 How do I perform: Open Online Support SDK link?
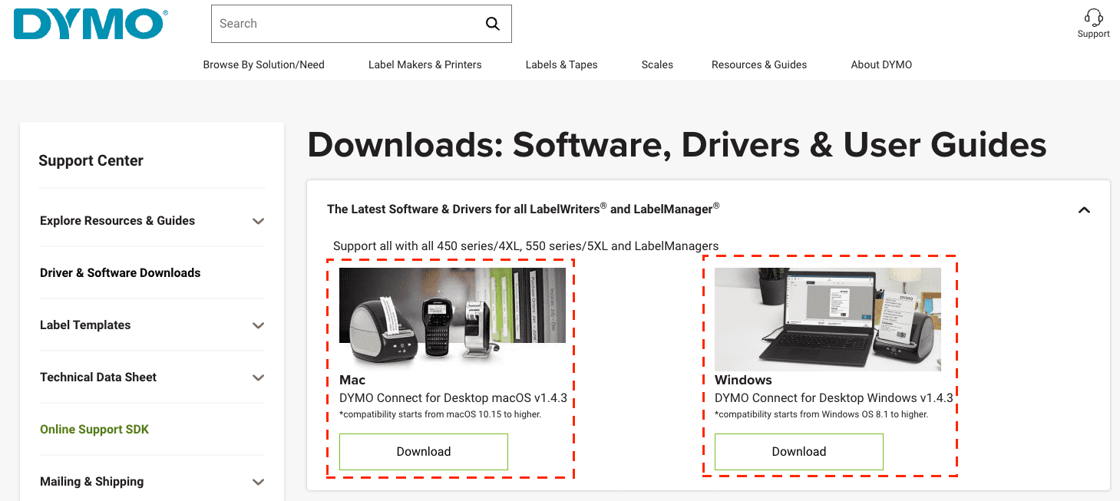(94, 429)
